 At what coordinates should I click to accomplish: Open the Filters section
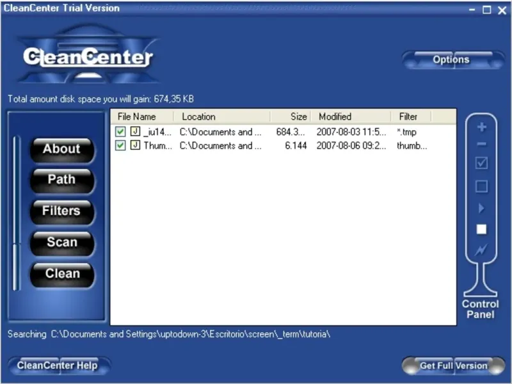(x=62, y=212)
